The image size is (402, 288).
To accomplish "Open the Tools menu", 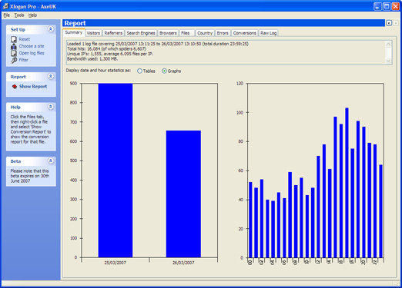I will (19, 15).
